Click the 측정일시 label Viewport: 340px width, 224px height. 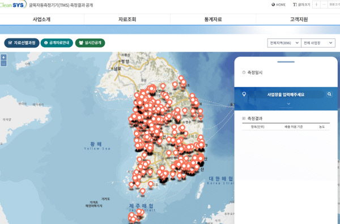[x=255, y=72]
